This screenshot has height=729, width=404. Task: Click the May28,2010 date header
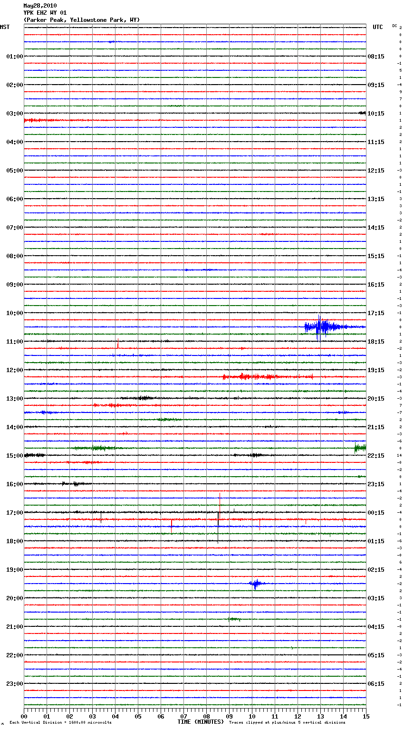[40, 6]
